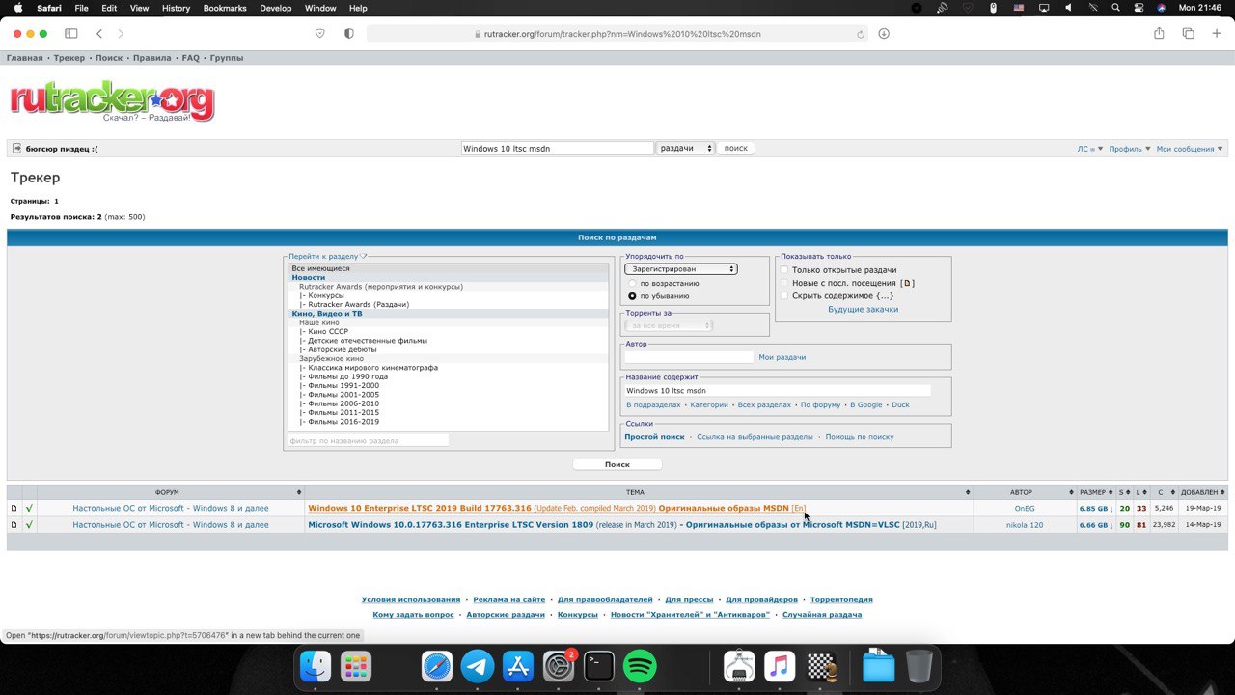Open 'FAQ' in site navigation
The width and height of the screenshot is (1235, 695).
click(x=190, y=58)
